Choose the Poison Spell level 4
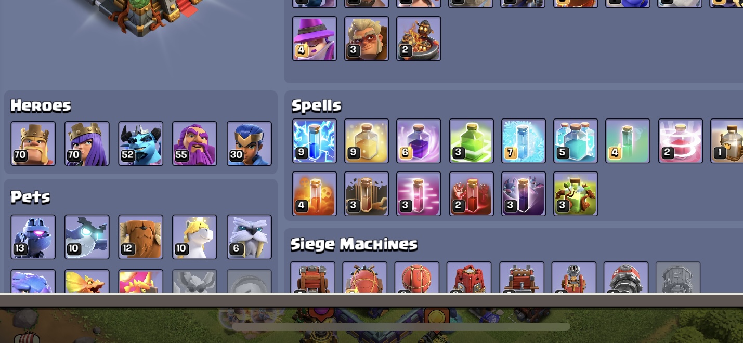743x343 pixels. tap(315, 193)
